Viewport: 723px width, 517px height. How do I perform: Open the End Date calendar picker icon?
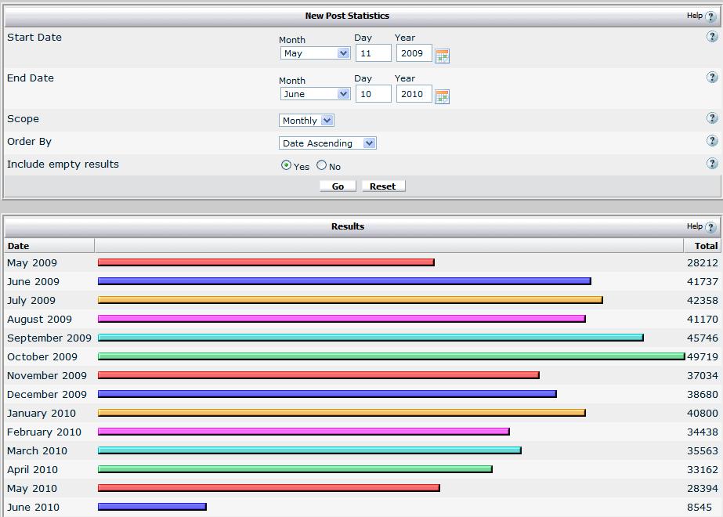click(442, 96)
